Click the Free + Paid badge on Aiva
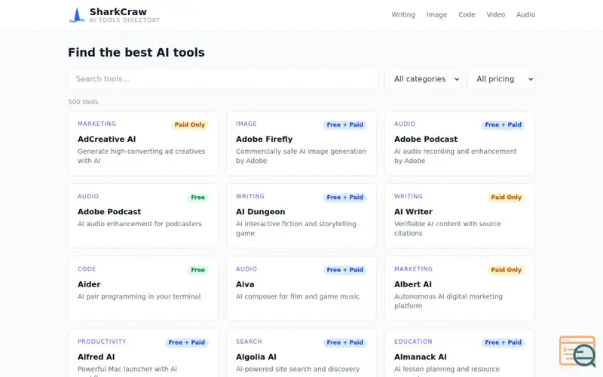Screen dimensions: 603x377 (x=345, y=270)
